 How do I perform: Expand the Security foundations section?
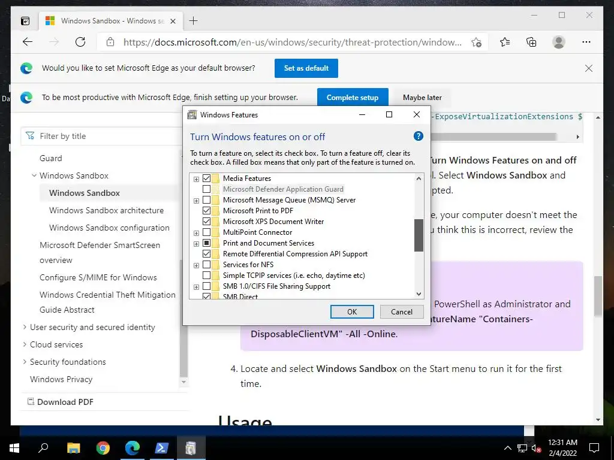click(x=25, y=362)
